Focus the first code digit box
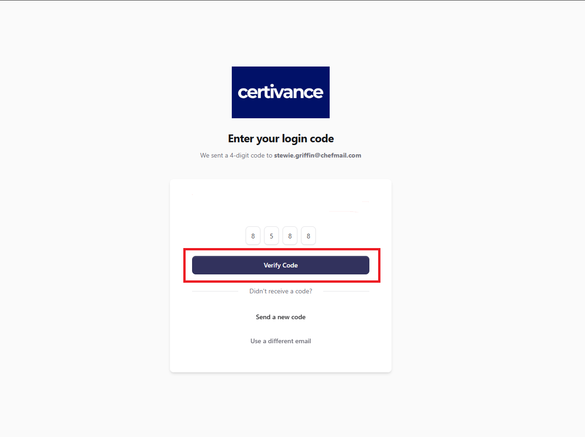 point(253,236)
